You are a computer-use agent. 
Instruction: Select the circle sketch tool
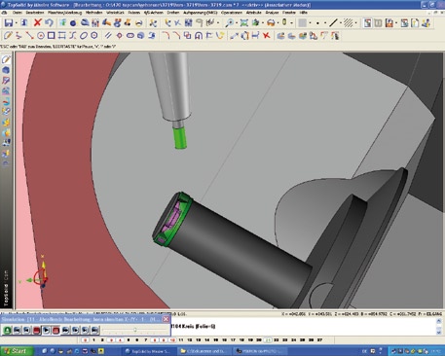(x=41, y=35)
